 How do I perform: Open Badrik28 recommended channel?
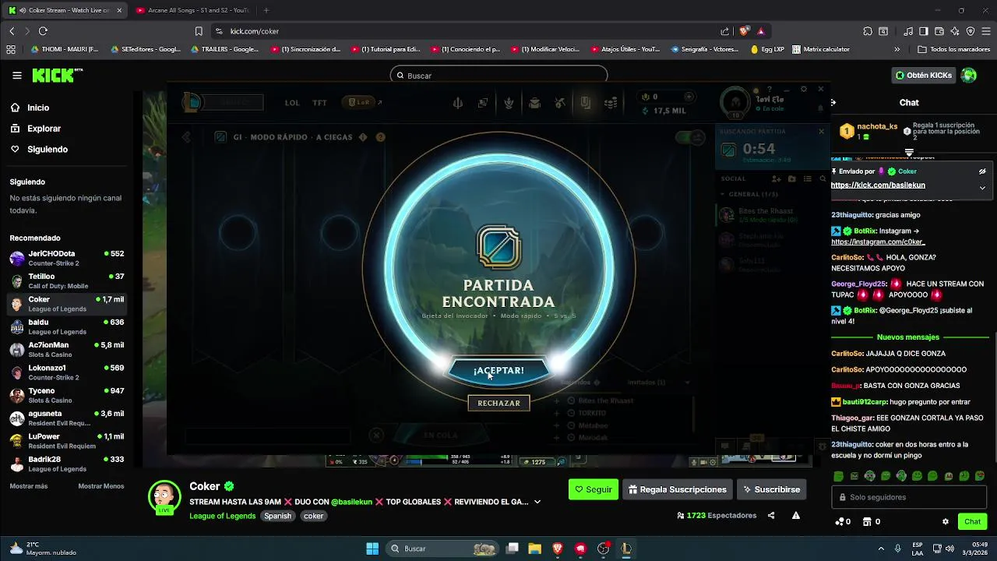pos(67,464)
